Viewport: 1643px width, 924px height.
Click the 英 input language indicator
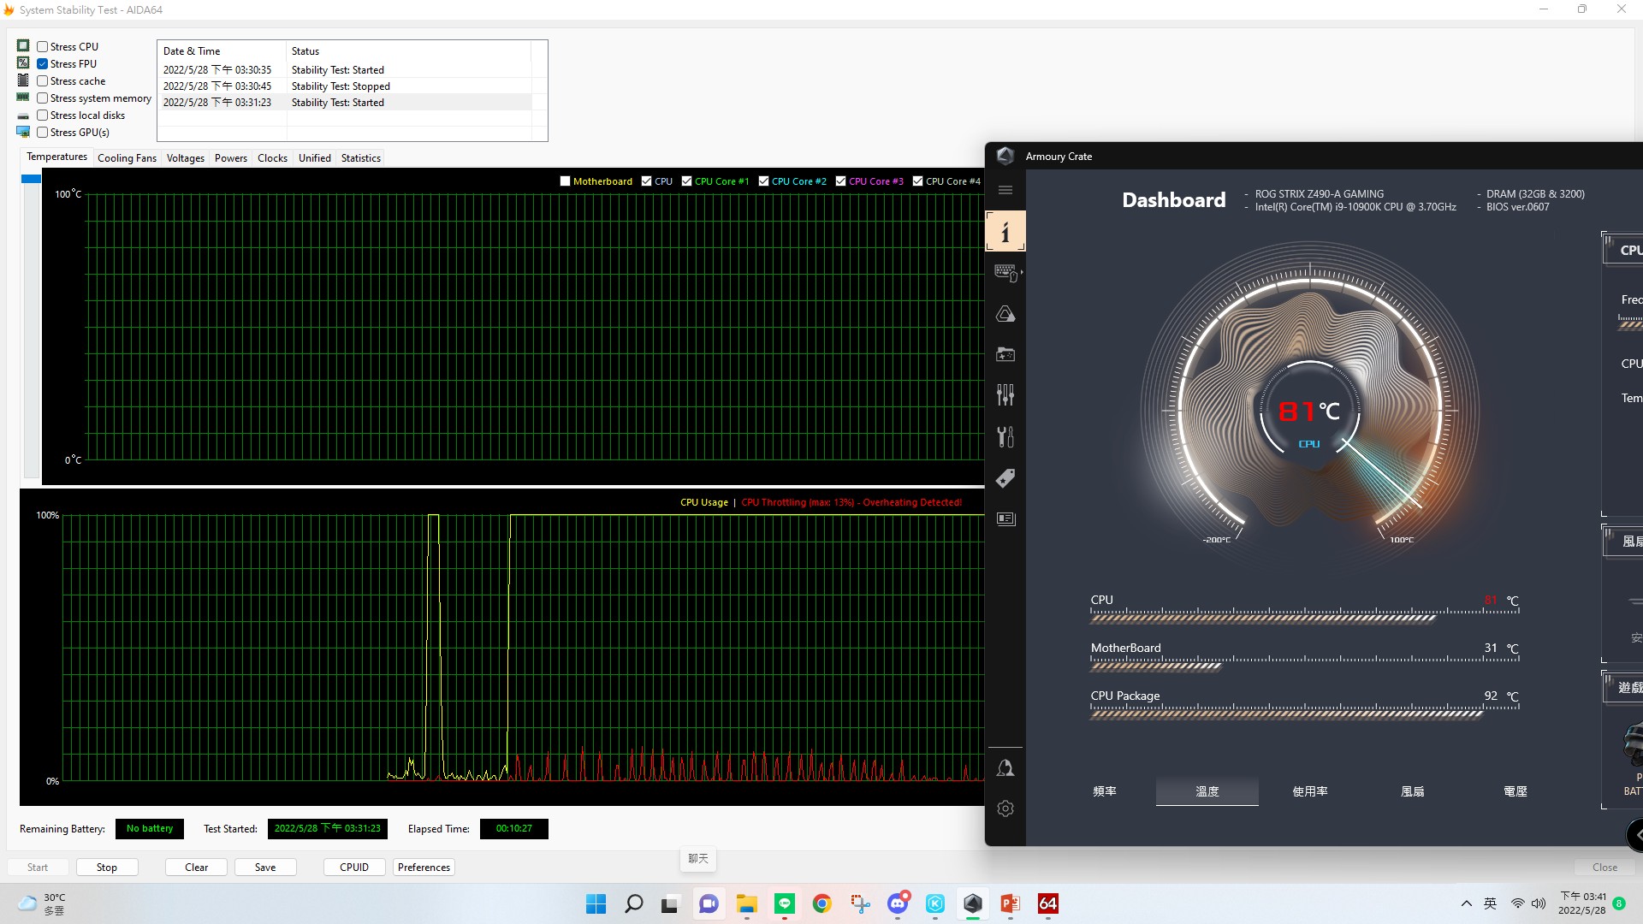coord(1490,903)
